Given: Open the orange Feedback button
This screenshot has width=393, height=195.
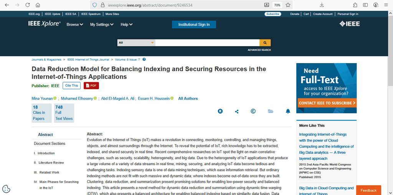Looking at the screenshot, I should point(369,190).
